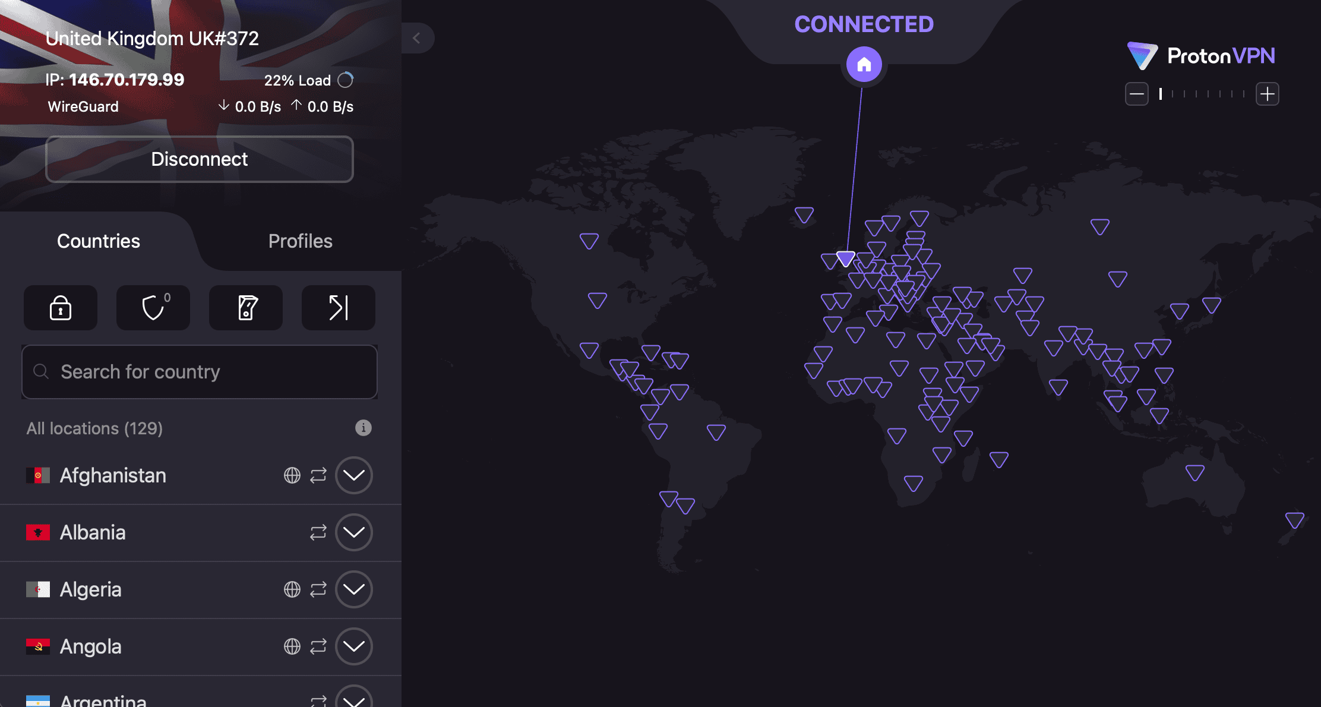Toggle NetShield shield icon
The width and height of the screenshot is (1321, 707).
click(x=153, y=308)
